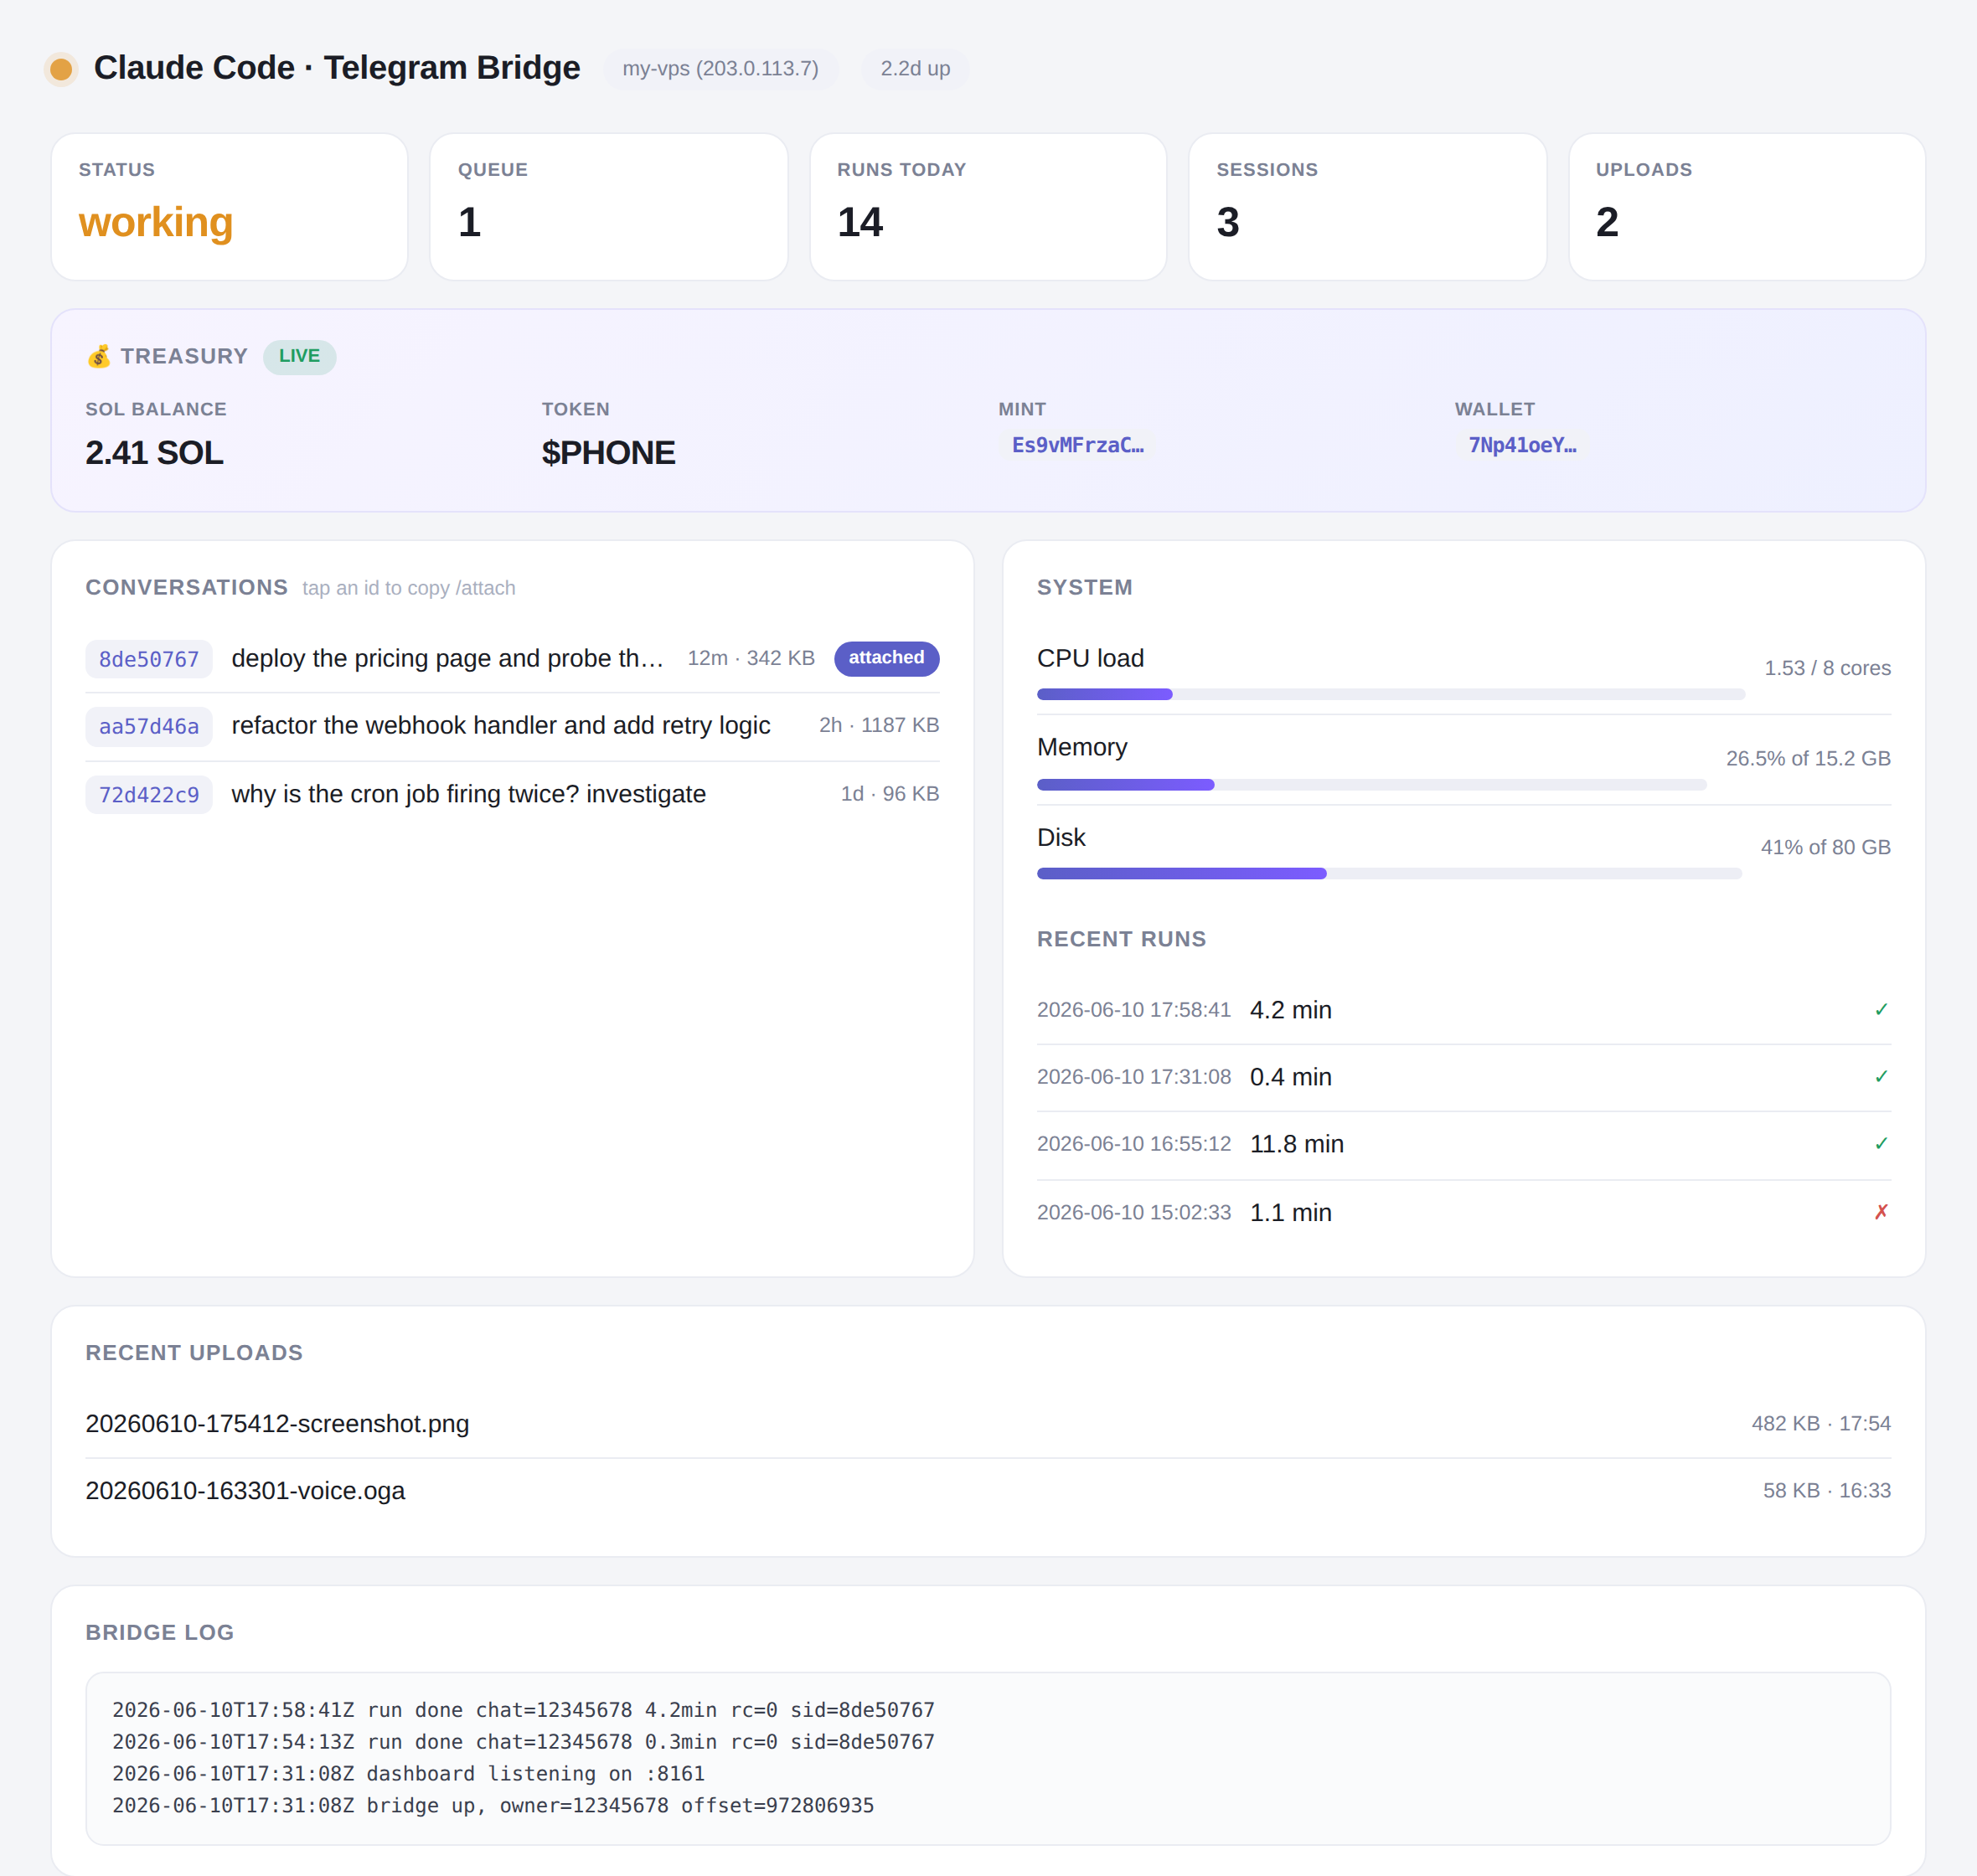Image resolution: width=1977 pixels, height=1876 pixels.
Task: Click the LIVE treasury badge
Action: click(x=299, y=356)
